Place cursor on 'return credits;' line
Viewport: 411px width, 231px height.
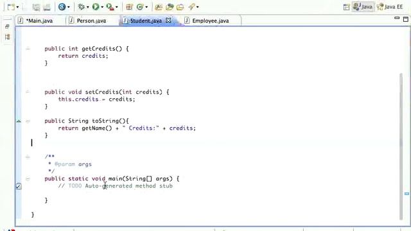[83, 56]
